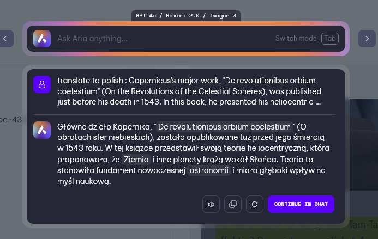Click the Aria logo in the input bar
The height and width of the screenshot is (239, 378).
pos(42,39)
